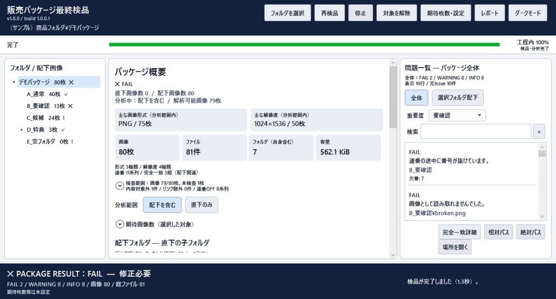Viewport: 556px width, 299px height.
Task: Click the 検品が完了しました status message
Action: coord(443,282)
